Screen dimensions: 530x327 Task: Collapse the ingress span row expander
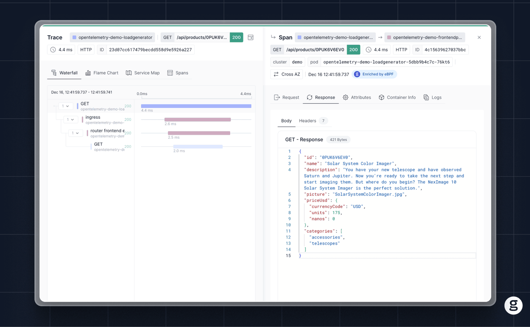(71, 119)
